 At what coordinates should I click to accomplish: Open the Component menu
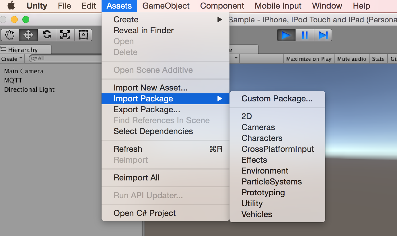point(222,6)
